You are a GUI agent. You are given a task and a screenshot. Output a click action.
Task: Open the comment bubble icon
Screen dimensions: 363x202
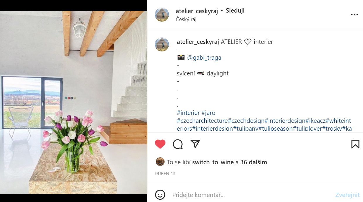178,144
